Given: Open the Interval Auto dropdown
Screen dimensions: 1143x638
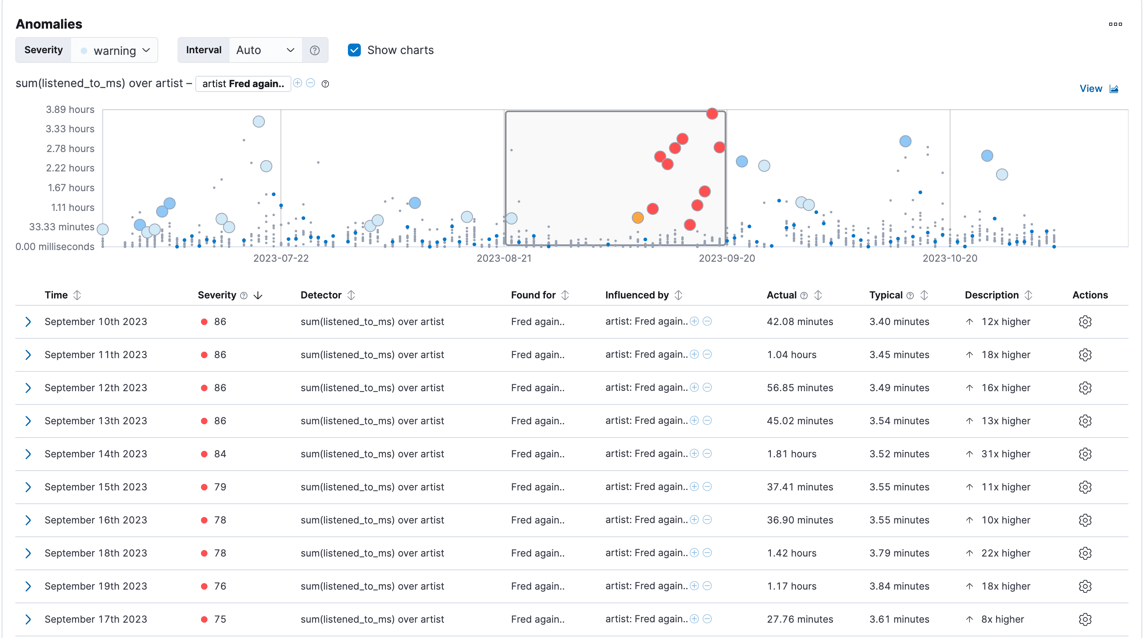Looking at the screenshot, I should (265, 50).
